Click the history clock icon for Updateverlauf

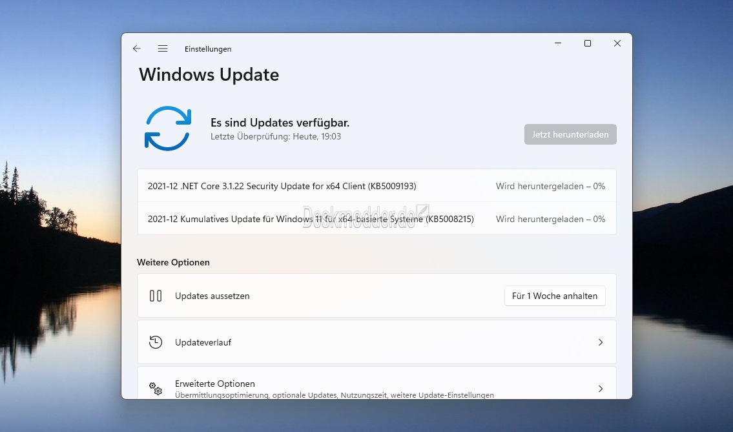click(156, 342)
